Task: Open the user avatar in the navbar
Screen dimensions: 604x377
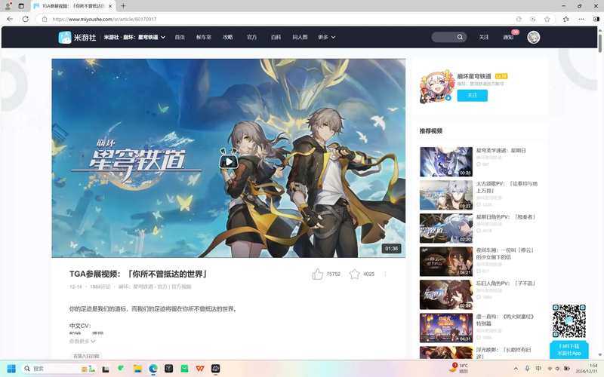Action: (534, 37)
